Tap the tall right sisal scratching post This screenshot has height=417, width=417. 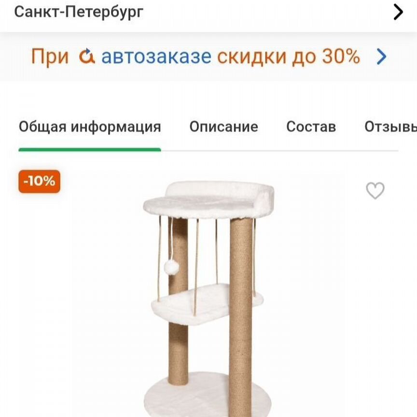pyautogui.click(x=241, y=317)
